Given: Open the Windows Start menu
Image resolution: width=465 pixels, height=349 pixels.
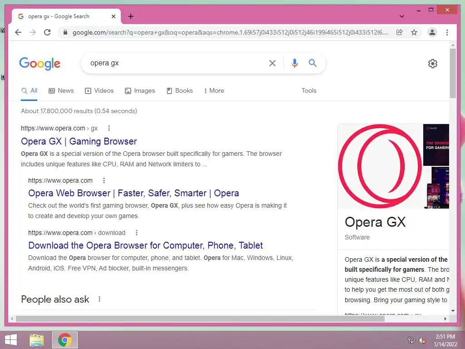Looking at the screenshot, I should pyautogui.click(x=11, y=340).
